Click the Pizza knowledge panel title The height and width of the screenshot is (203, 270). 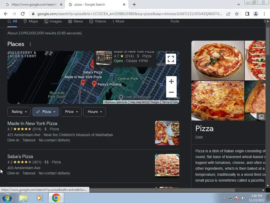coord(204,129)
